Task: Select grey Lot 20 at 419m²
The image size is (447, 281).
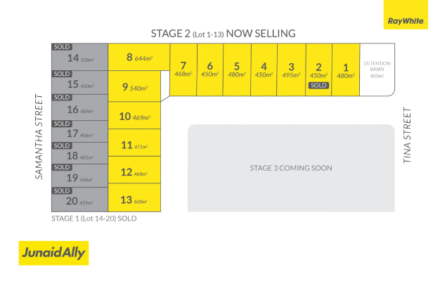Action: click(x=79, y=202)
